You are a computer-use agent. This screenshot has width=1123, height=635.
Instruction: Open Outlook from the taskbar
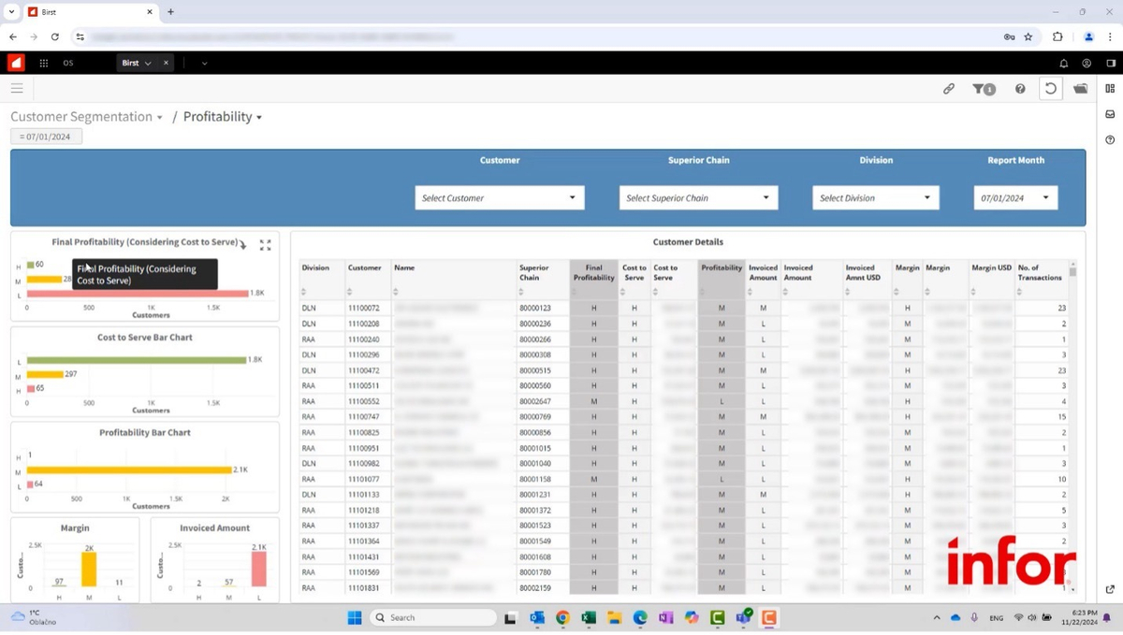536,618
